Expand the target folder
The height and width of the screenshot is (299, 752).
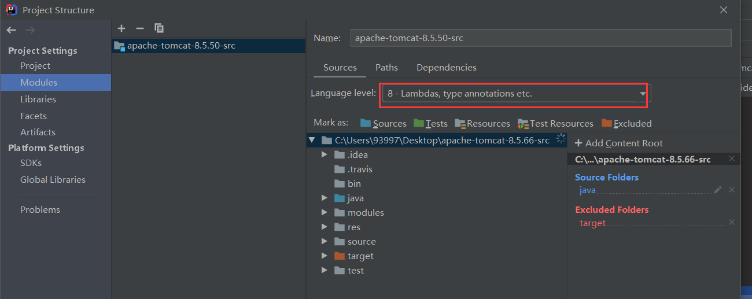click(x=325, y=256)
